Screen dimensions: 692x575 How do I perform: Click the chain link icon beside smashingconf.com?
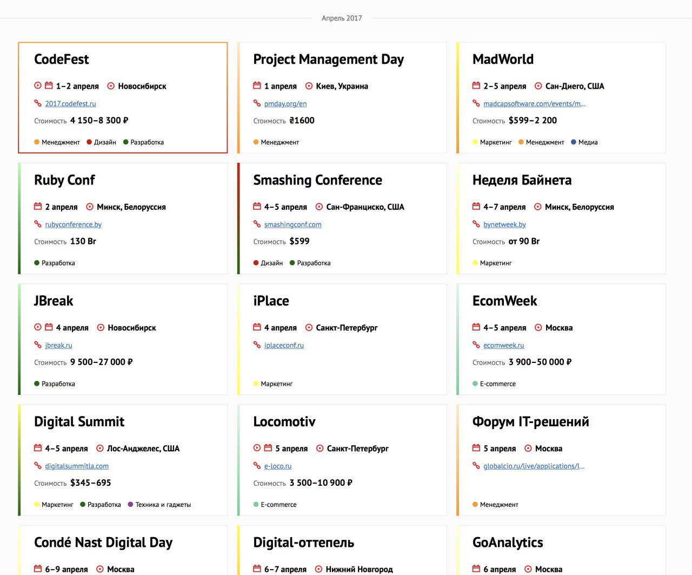(257, 224)
